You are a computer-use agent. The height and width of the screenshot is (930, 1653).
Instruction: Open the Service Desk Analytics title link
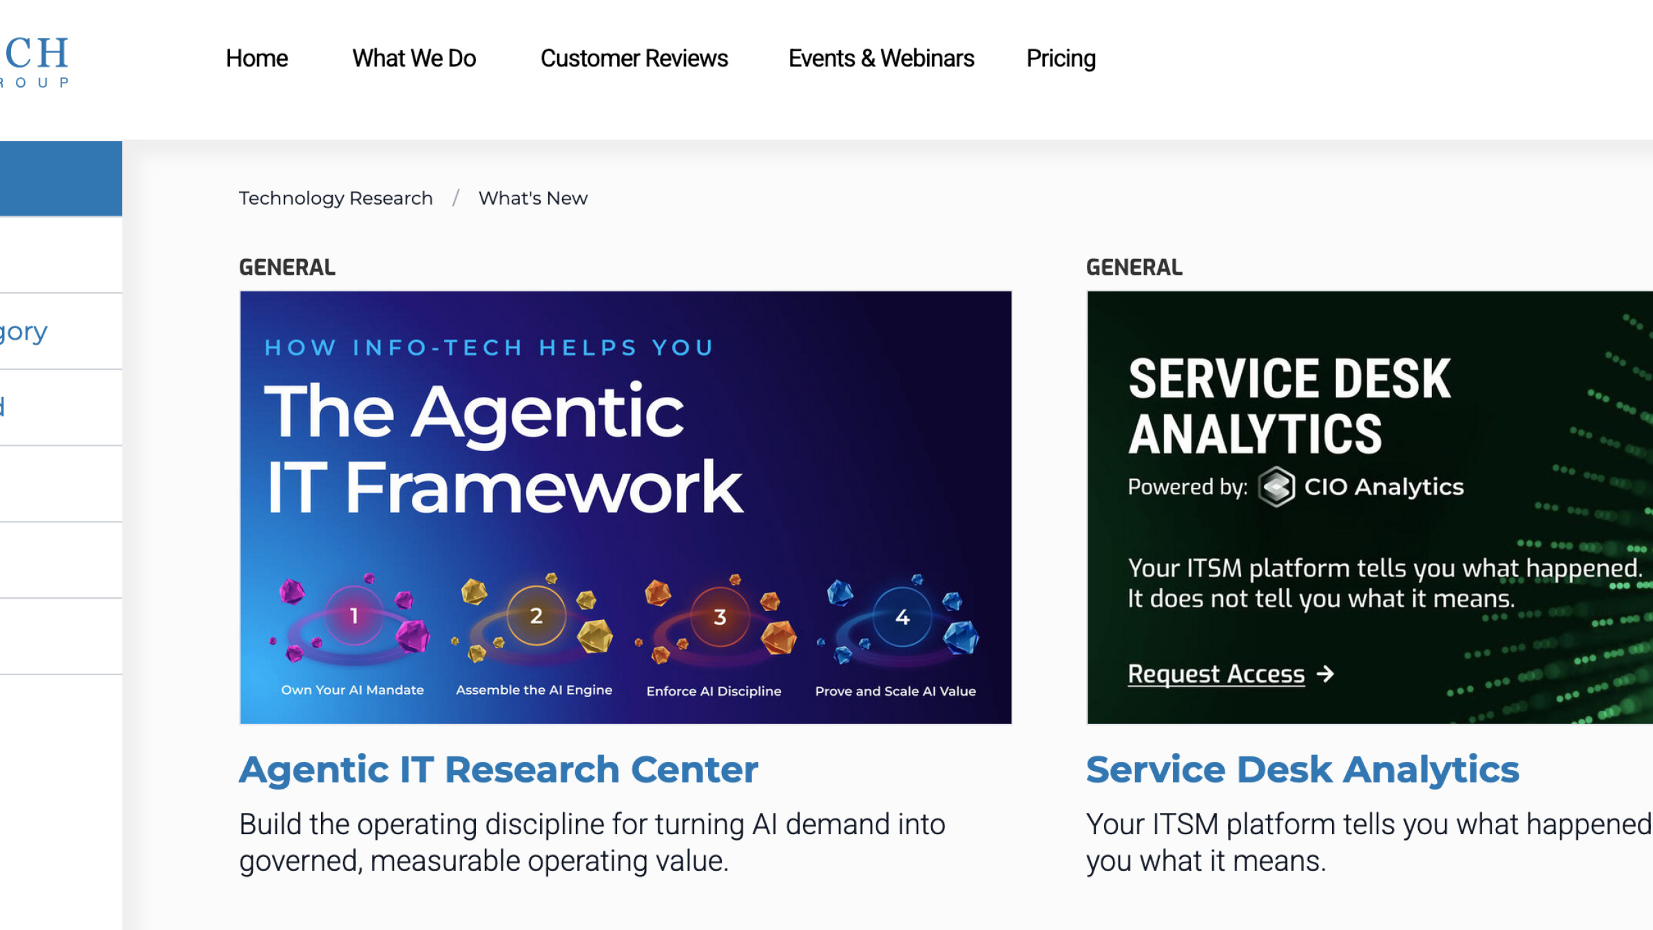coord(1302,769)
